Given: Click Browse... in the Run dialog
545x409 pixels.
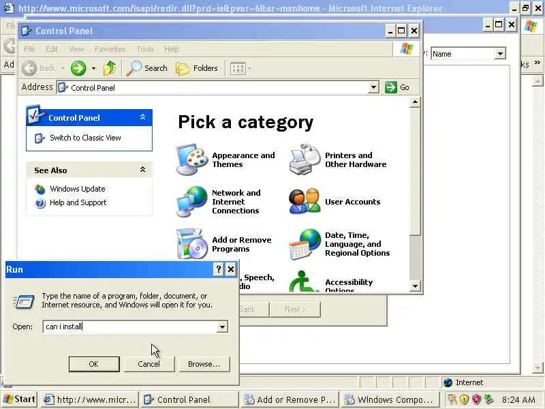Looking at the screenshot, I should tap(204, 364).
